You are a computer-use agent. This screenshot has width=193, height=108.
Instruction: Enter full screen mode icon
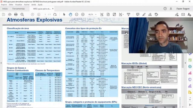tap(114, 14)
